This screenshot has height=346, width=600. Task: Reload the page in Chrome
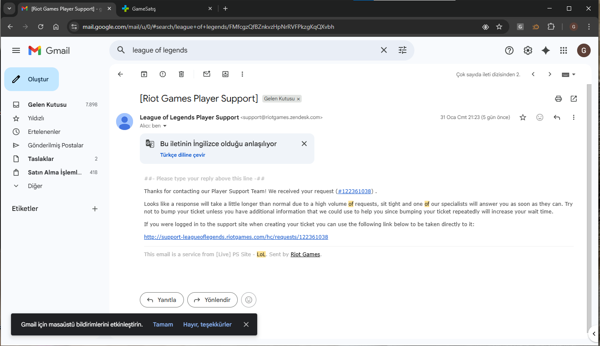[41, 27]
